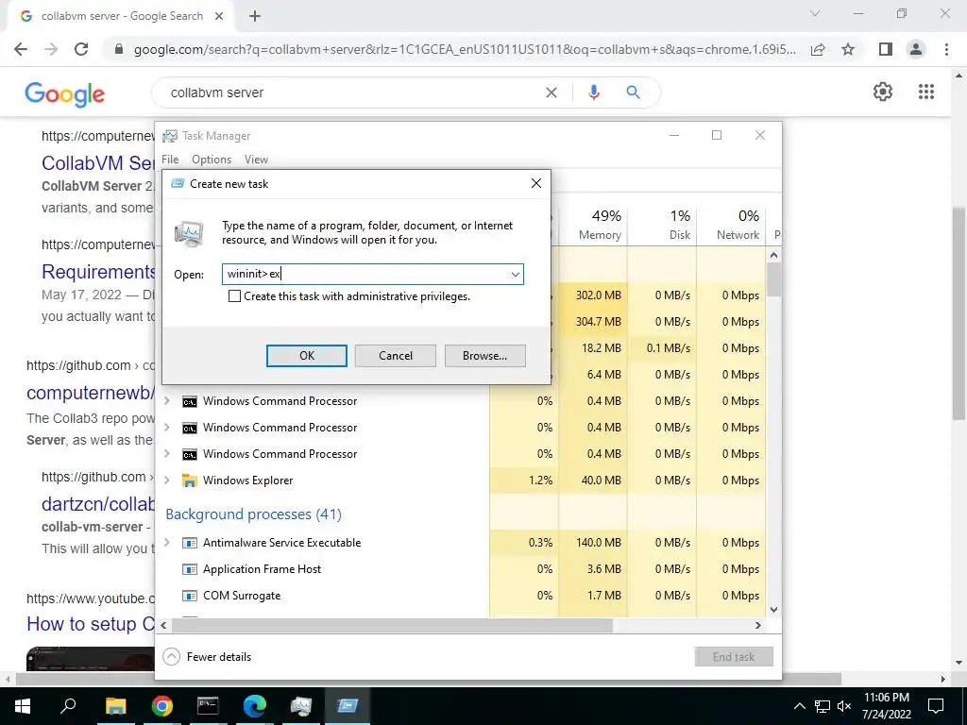
Task: Check Create this task with administrative privileges
Action: tap(234, 296)
